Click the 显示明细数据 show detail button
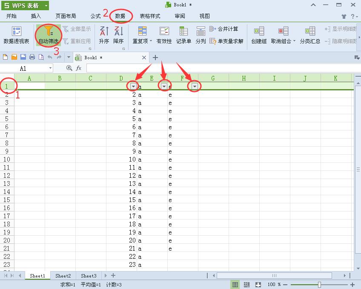Screen dimensions: 361x289 [341, 29]
